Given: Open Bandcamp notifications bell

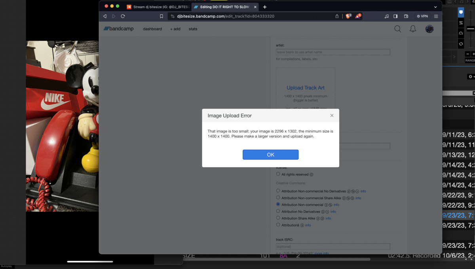Looking at the screenshot, I should coord(413,29).
